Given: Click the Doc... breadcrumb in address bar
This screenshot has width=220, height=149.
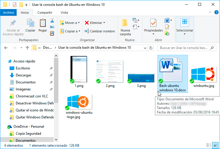Looking at the screenshot, I should tap(47, 48).
